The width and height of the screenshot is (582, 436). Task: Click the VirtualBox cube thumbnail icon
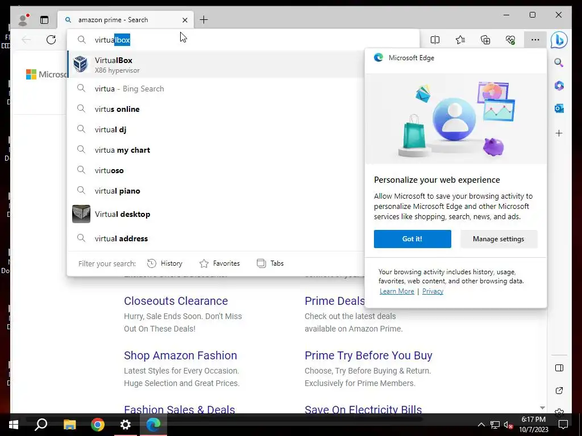pyautogui.click(x=81, y=64)
